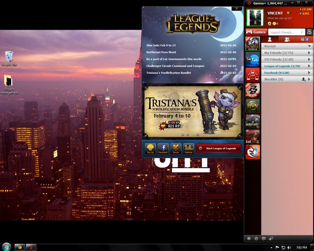Launch the HoN game tile

pyautogui.click(x=253, y=106)
